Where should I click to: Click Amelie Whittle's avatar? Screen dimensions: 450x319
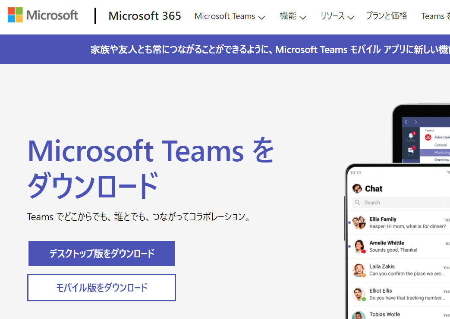[359, 247]
